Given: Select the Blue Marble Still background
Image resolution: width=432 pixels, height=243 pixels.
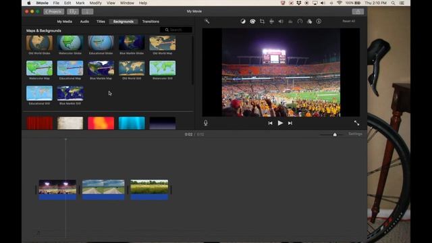Looking at the screenshot, I should 70,93.
